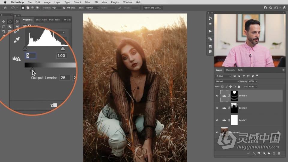Select the Frame tool

tap(10, 31)
